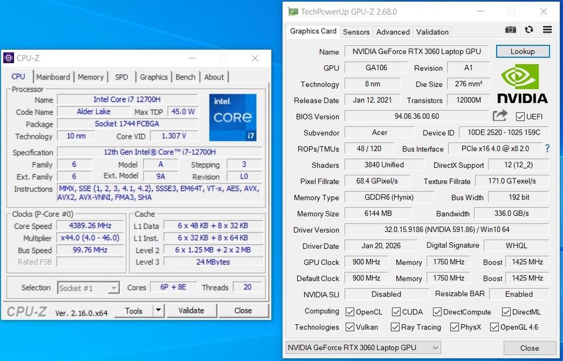This screenshot has width=563, height=361.
Task: Click the Tools button in CPU-Z
Action: pos(133,311)
